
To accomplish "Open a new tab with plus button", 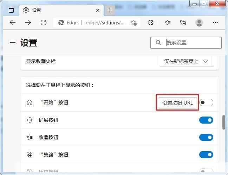I will tap(110, 10).
